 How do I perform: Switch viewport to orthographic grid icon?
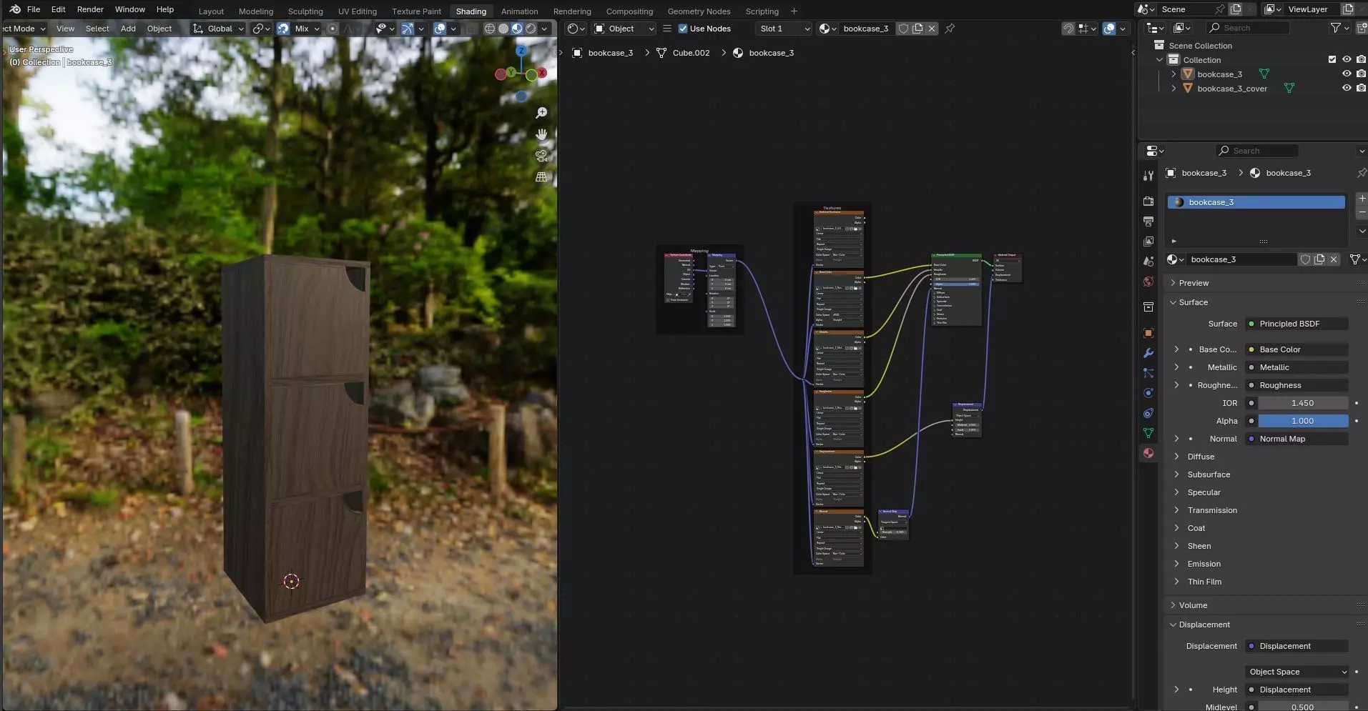pos(541,176)
